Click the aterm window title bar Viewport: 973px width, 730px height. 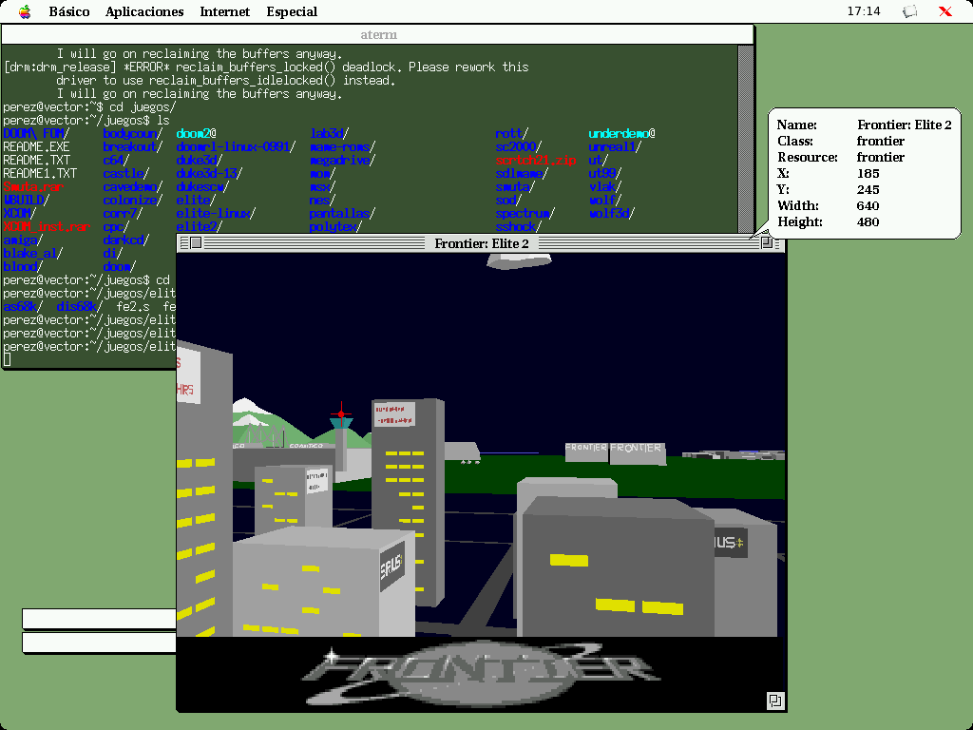378,35
